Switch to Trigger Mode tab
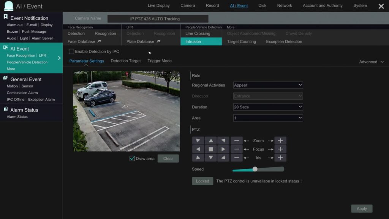Screen dimensions: 389x219 pyautogui.click(x=160, y=61)
